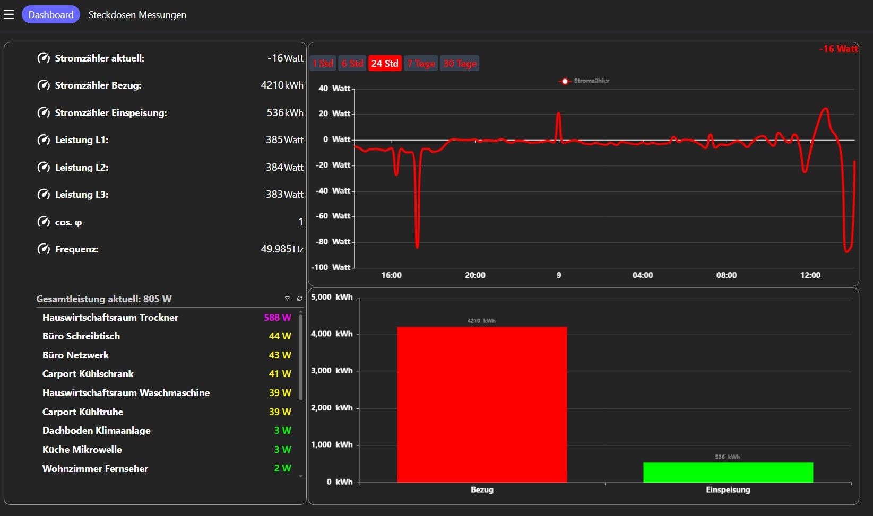Screen dimensions: 873x516
Task: Switch chart to 30 Tage range
Action: click(x=460, y=64)
